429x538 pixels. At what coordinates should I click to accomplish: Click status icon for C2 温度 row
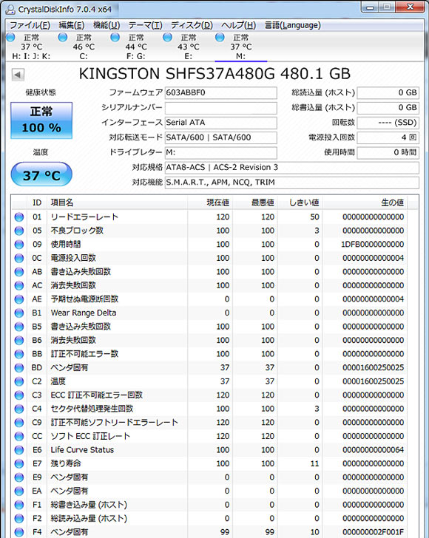pyautogui.click(x=19, y=381)
